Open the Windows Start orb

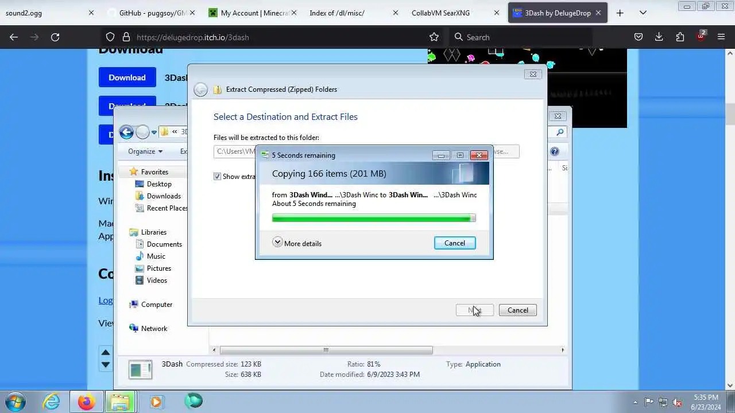pos(16,402)
